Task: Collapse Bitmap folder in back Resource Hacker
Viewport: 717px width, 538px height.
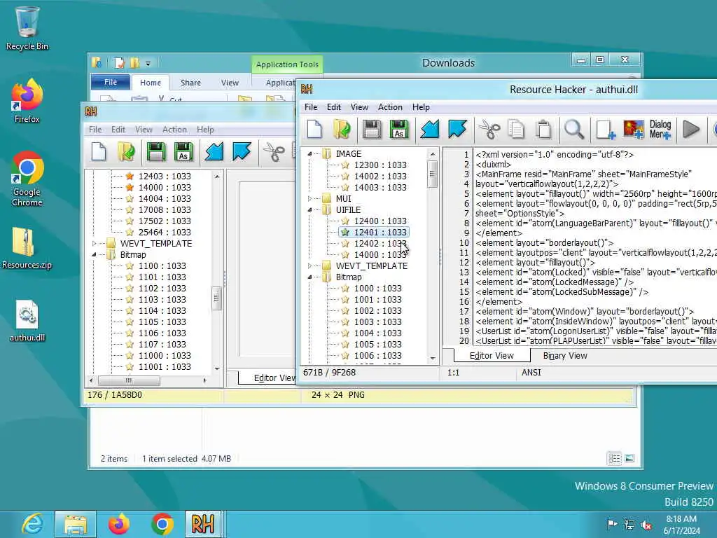Action: (x=95, y=254)
